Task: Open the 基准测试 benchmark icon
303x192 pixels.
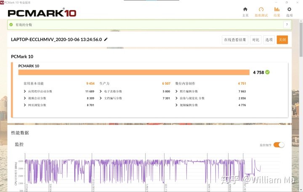Action: pyautogui.click(x=261, y=9)
